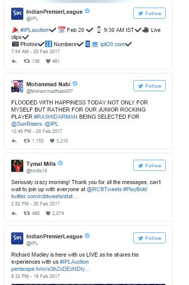The height and width of the screenshot is (285, 189).
Task: Open the periscope.tv link
Action: (x=51, y=269)
